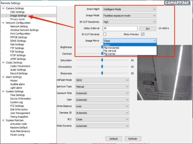The width and height of the screenshot is (193, 144).
Task: Enable the IR-CUT Reverse checkbox
Action: tap(105, 34)
